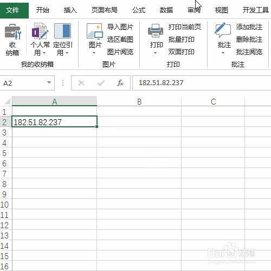Click 添加批注 button
Viewport: 271px width, 271px height.
(249, 27)
